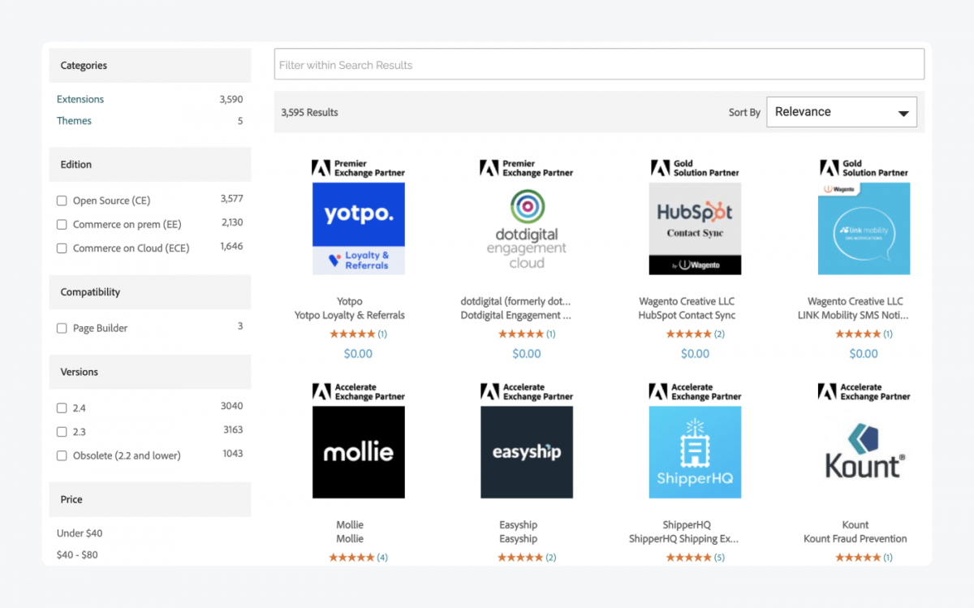Open the LINK Mobility SMS notifications thumbnail
974x608 pixels.
click(864, 228)
